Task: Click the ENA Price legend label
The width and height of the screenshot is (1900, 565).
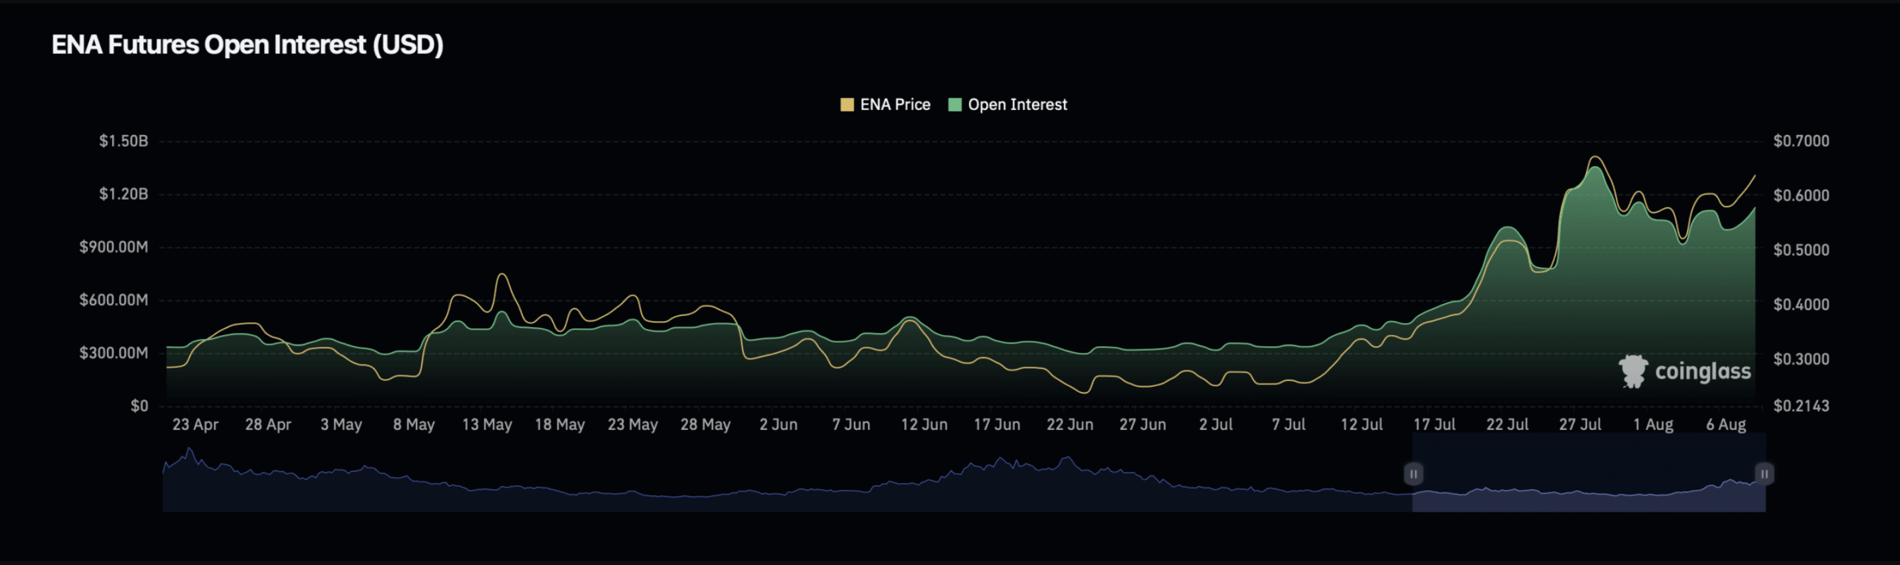Action: click(895, 105)
